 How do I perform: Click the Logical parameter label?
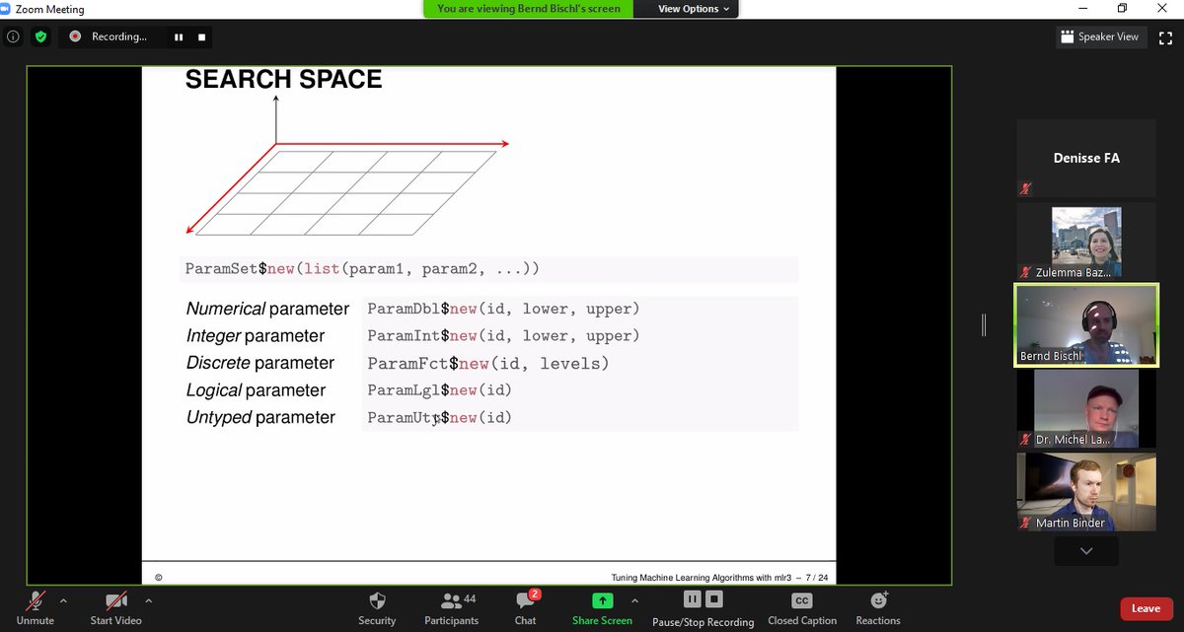[x=256, y=390]
